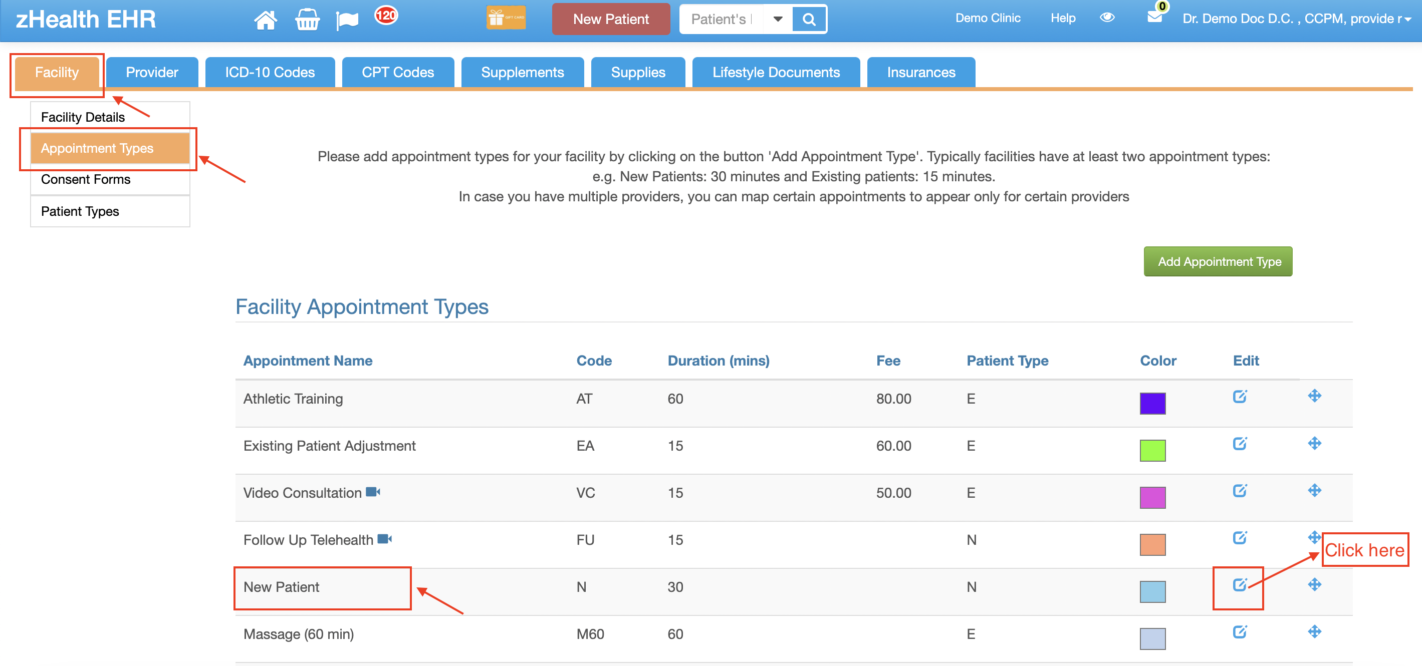Click move handle for Athletic Training row
The width and height of the screenshot is (1422, 666).
tap(1314, 396)
